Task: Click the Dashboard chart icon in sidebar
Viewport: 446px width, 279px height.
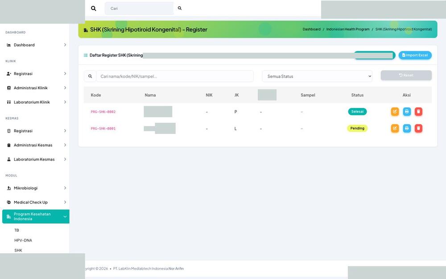Action: pos(9,45)
